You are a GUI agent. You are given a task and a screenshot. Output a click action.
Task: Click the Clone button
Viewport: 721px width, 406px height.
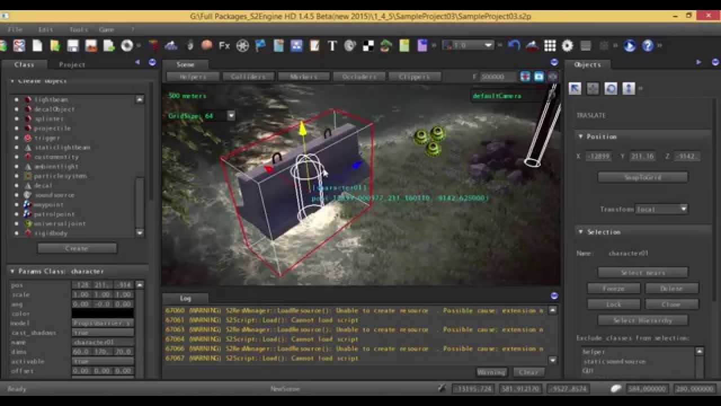671,304
